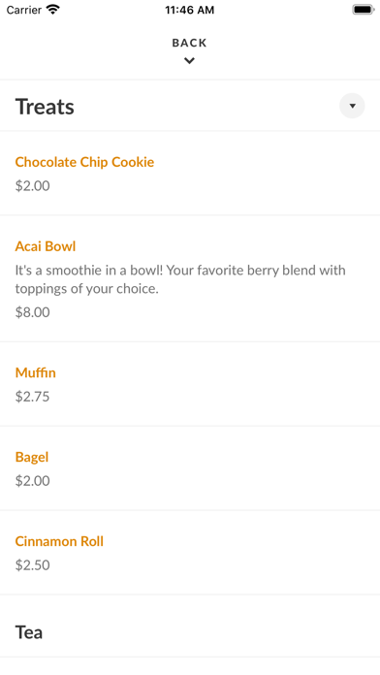The width and height of the screenshot is (380, 675).
Task: Collapse the Treats section with arrow button
Action: click(x=352, y=106)
